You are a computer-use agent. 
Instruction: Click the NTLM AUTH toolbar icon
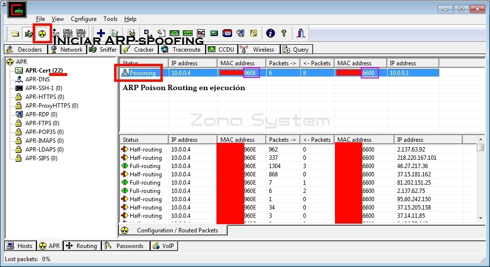tap(56, 33)
